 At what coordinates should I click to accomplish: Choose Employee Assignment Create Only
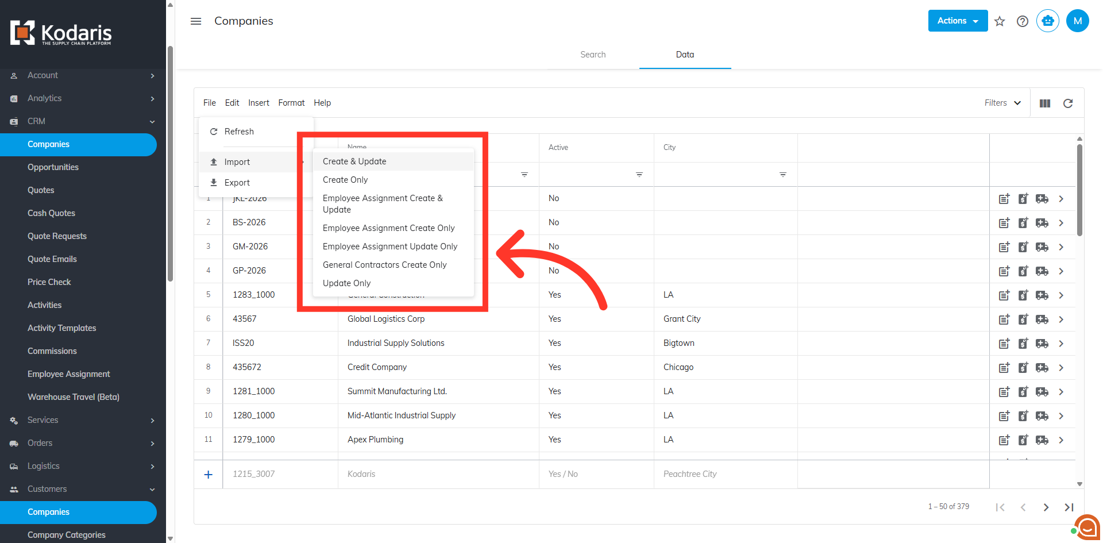[394, 228]
